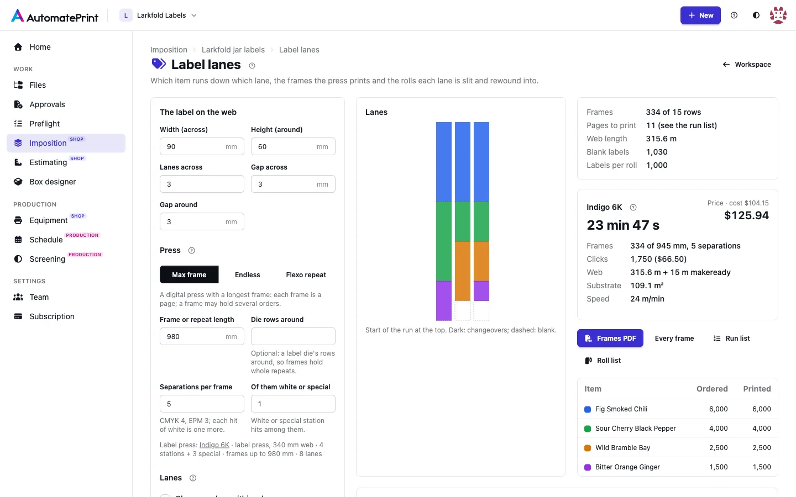Select the Max frame press mode
796x497 pixels.
click(189, 274)
